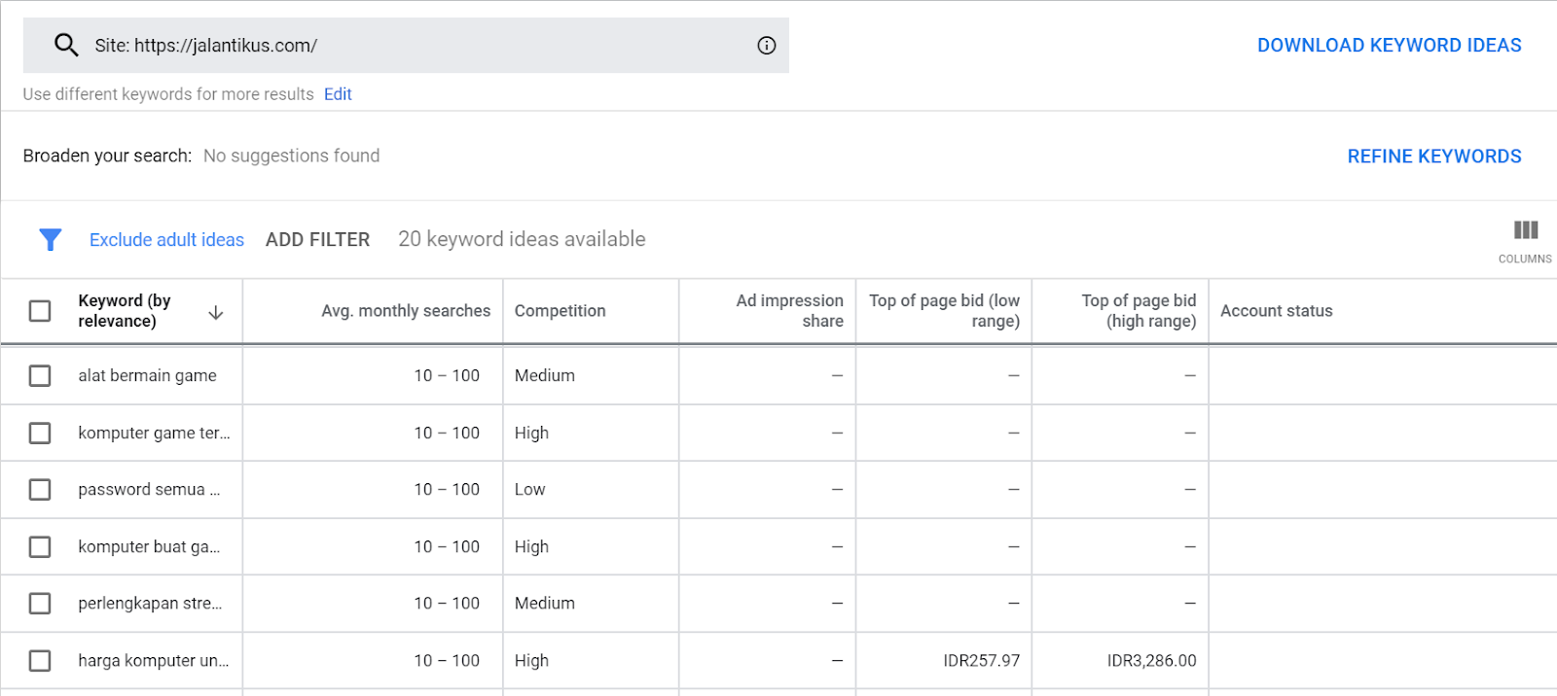This screenshot has width=1557, height=696.
Task: Click the Edit link under search bar
Action: tap(338, 94)
